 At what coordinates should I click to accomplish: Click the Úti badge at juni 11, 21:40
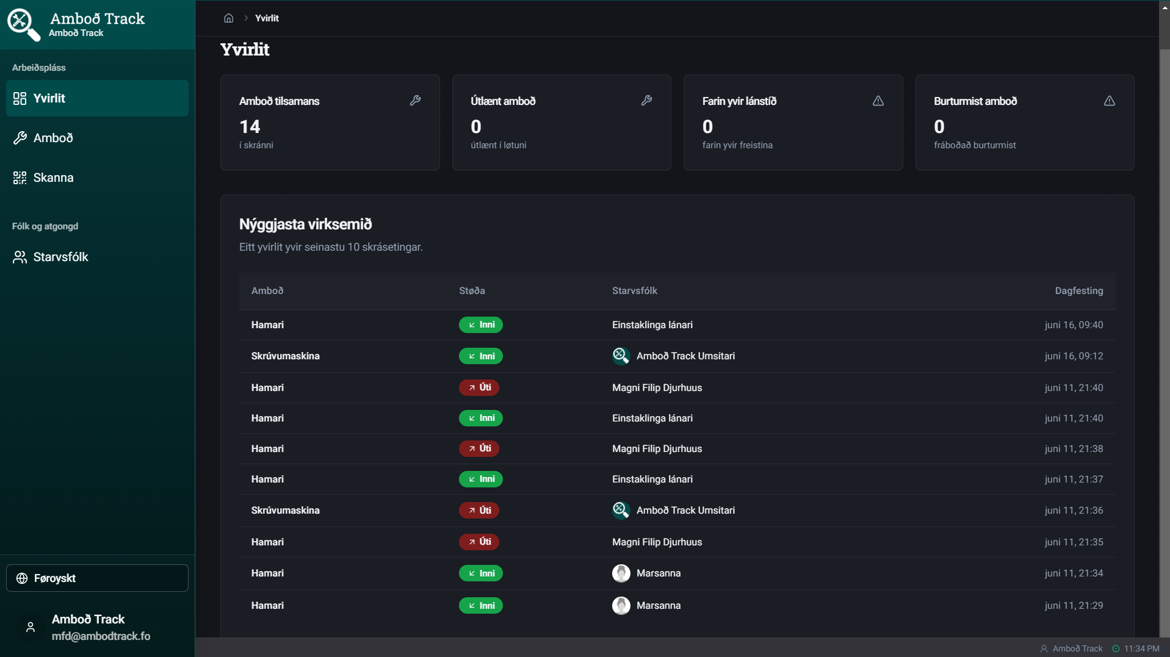[478, 387]
